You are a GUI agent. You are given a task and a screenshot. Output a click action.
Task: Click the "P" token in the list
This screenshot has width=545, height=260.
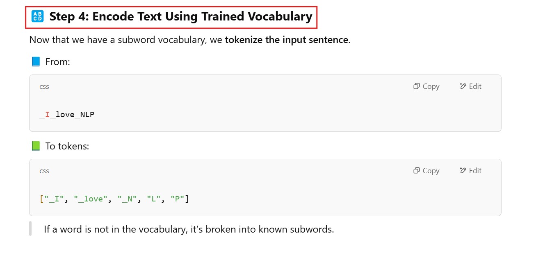coord(177,199)
